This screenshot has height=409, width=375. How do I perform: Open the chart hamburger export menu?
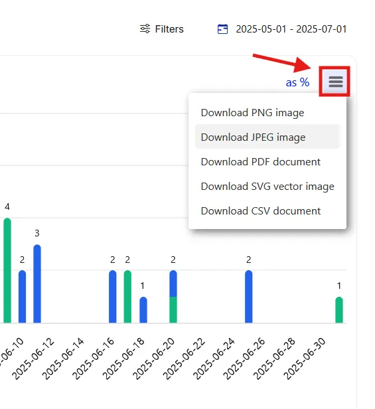pos(335,82)
